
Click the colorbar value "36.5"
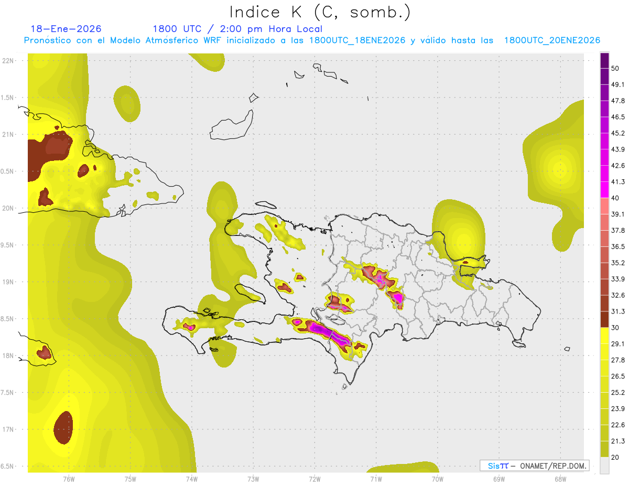618,246
